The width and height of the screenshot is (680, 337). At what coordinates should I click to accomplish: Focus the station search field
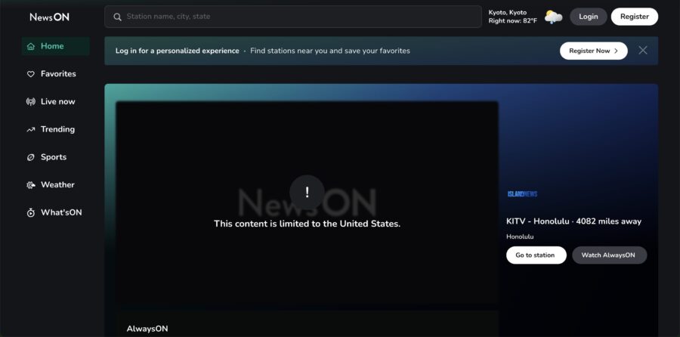tap(292, 17)
